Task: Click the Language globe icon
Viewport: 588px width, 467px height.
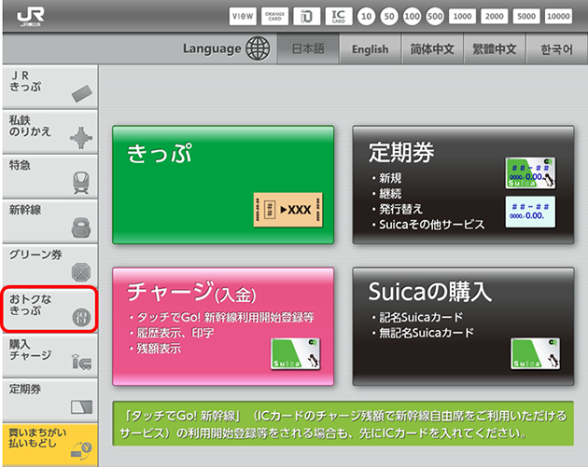Action: [258, 48]
